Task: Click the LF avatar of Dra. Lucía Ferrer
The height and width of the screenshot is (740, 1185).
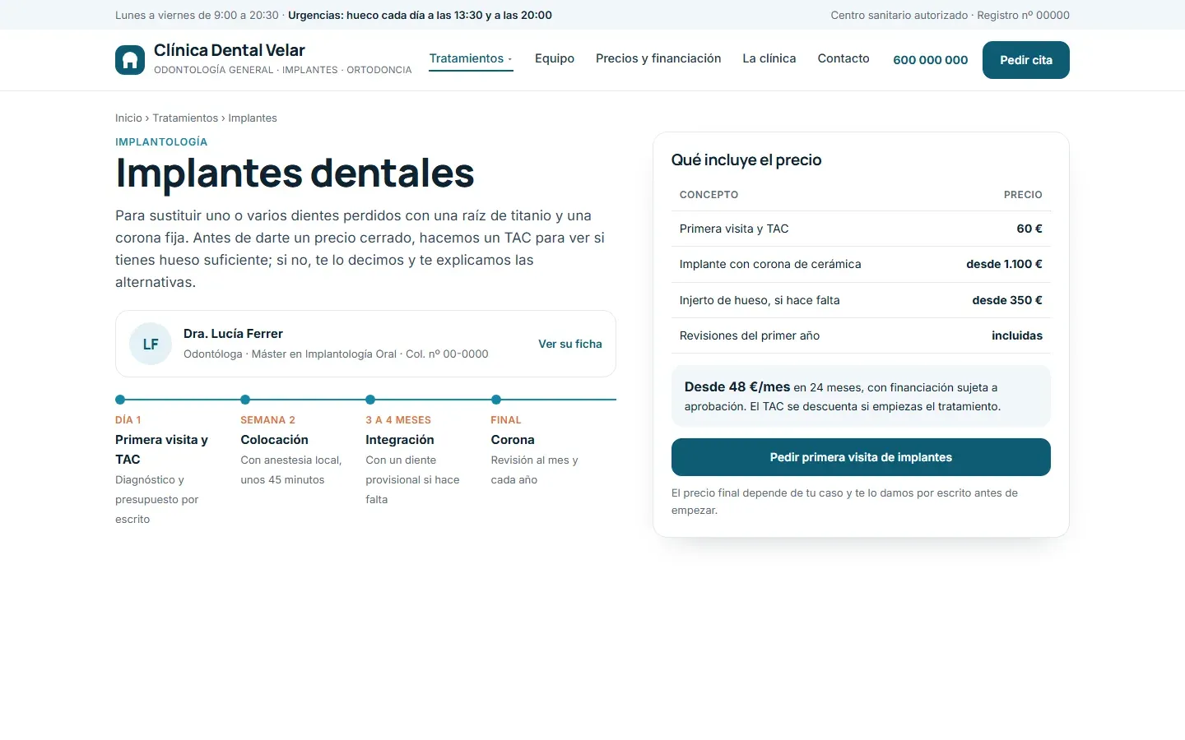Action: point(151,344)
